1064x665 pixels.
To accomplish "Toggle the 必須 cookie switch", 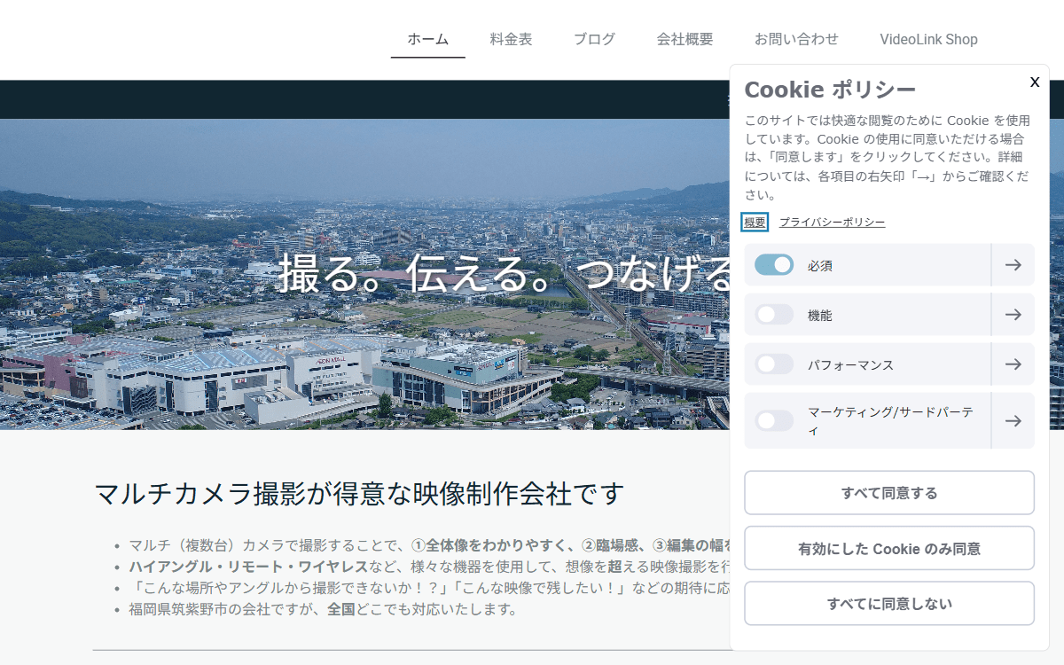I will [774, 265].
